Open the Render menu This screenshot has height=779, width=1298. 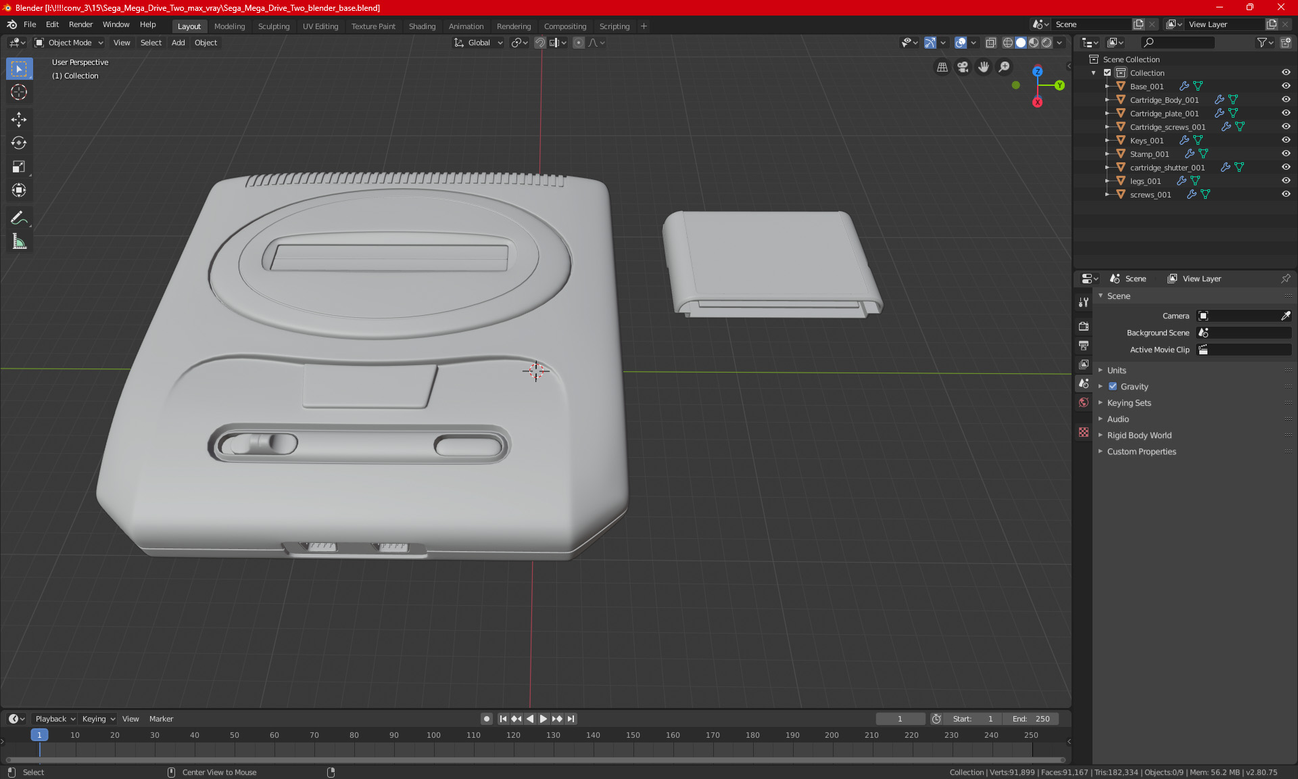(x=80, y=24)
